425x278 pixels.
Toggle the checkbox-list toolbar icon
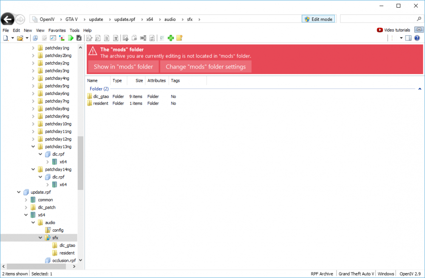pyautogui.click(x=53, y=38)
